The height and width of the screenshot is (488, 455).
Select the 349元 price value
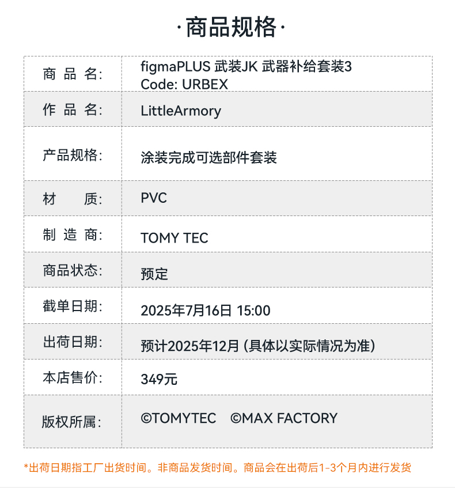tap(159, 379)
